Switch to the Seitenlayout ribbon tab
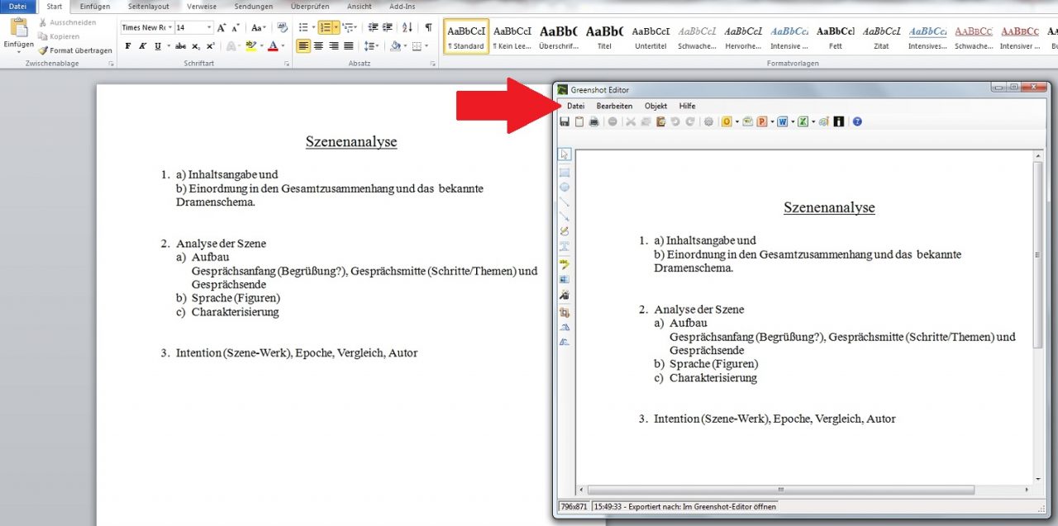 point(149,6)
